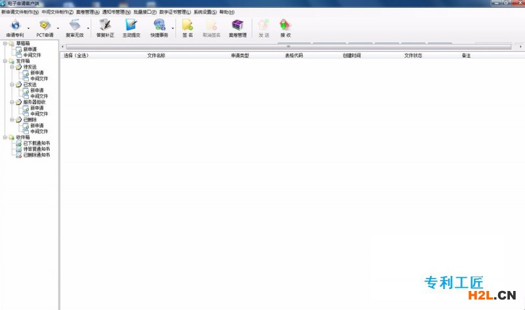
Task: Open the 帮助 menu
Action: (x=227, y=12)
